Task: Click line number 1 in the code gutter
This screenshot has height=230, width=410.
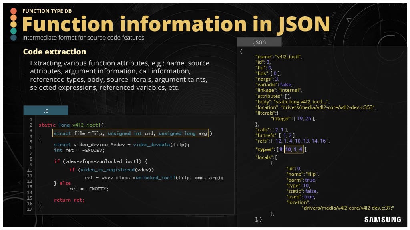Action: point(31,119)
